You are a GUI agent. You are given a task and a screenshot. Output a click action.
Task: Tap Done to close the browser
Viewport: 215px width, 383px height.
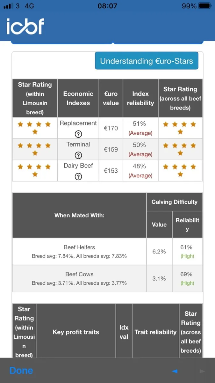[21, 371]
